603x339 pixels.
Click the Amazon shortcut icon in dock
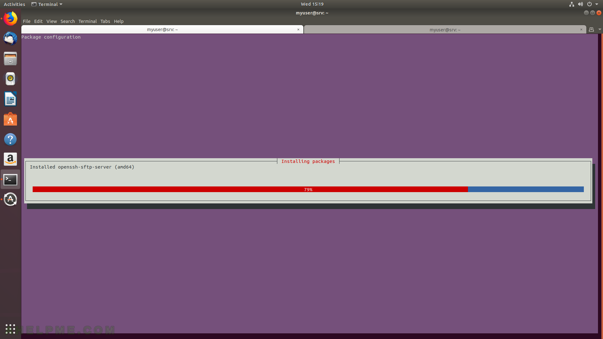click(10, 159)
